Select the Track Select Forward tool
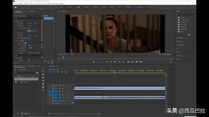The height and width of the screenshot is (117, 209). tap(43, 71)
